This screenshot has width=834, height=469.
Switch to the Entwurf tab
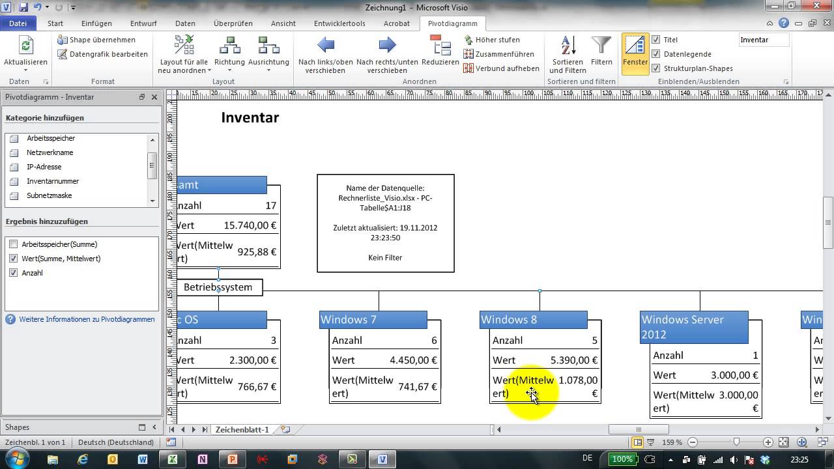pyautogui.click(x=143, y=23)
